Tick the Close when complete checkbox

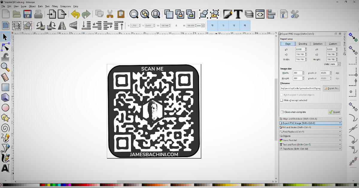pos(282,112)
